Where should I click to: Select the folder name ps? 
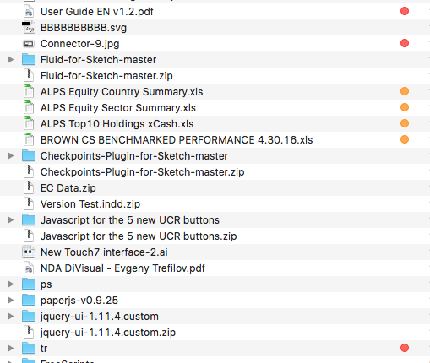click(x=46, y=284)
